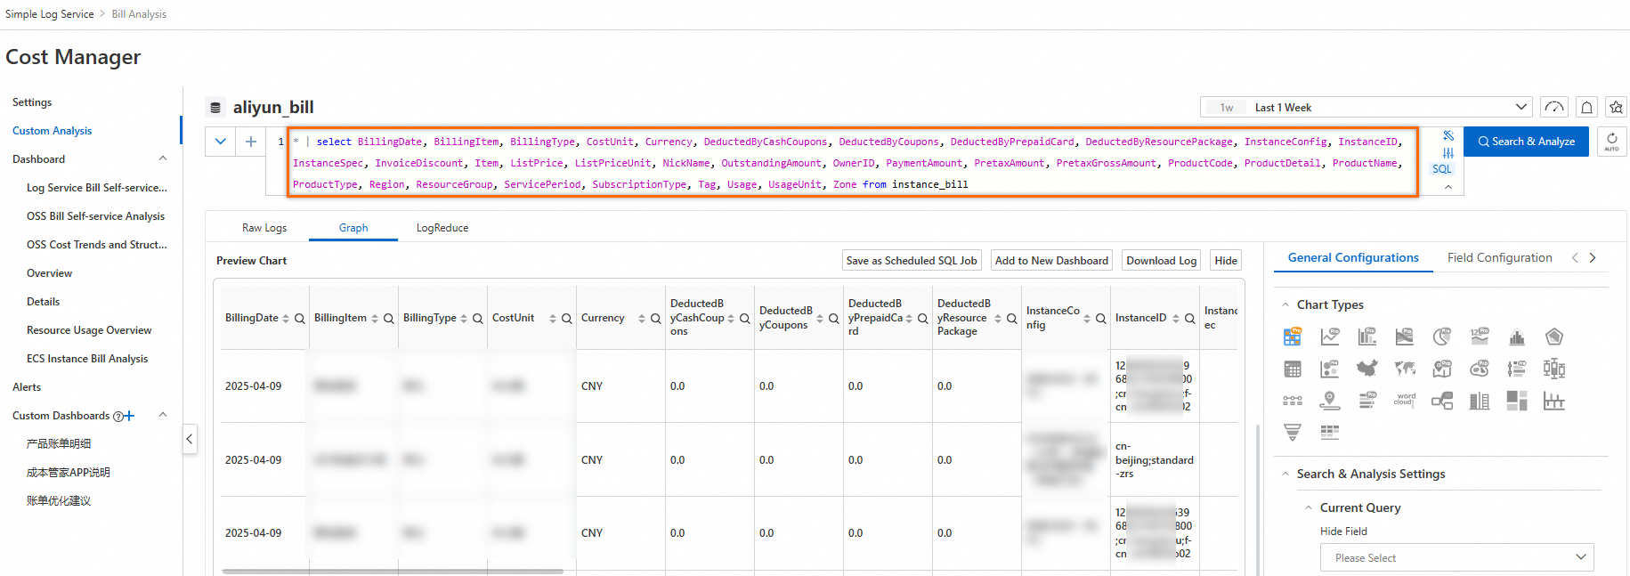Select the flow/area chart type
Image resolution: width=1630 pixels, height=576 pixels.
(1405, 337)
